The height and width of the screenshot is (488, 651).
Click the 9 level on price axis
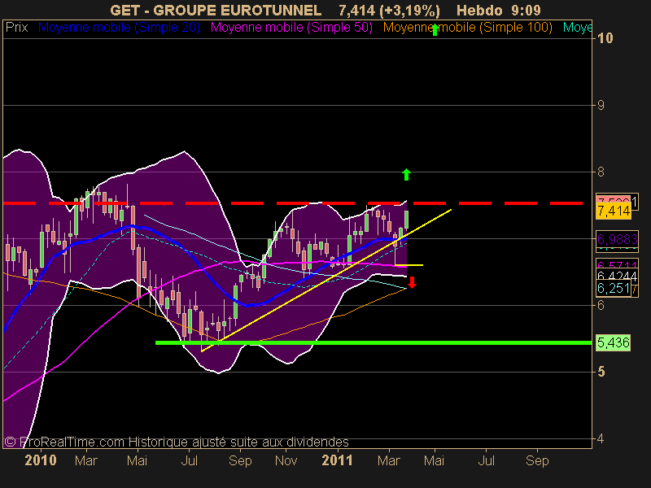click(x=601, y=106)
